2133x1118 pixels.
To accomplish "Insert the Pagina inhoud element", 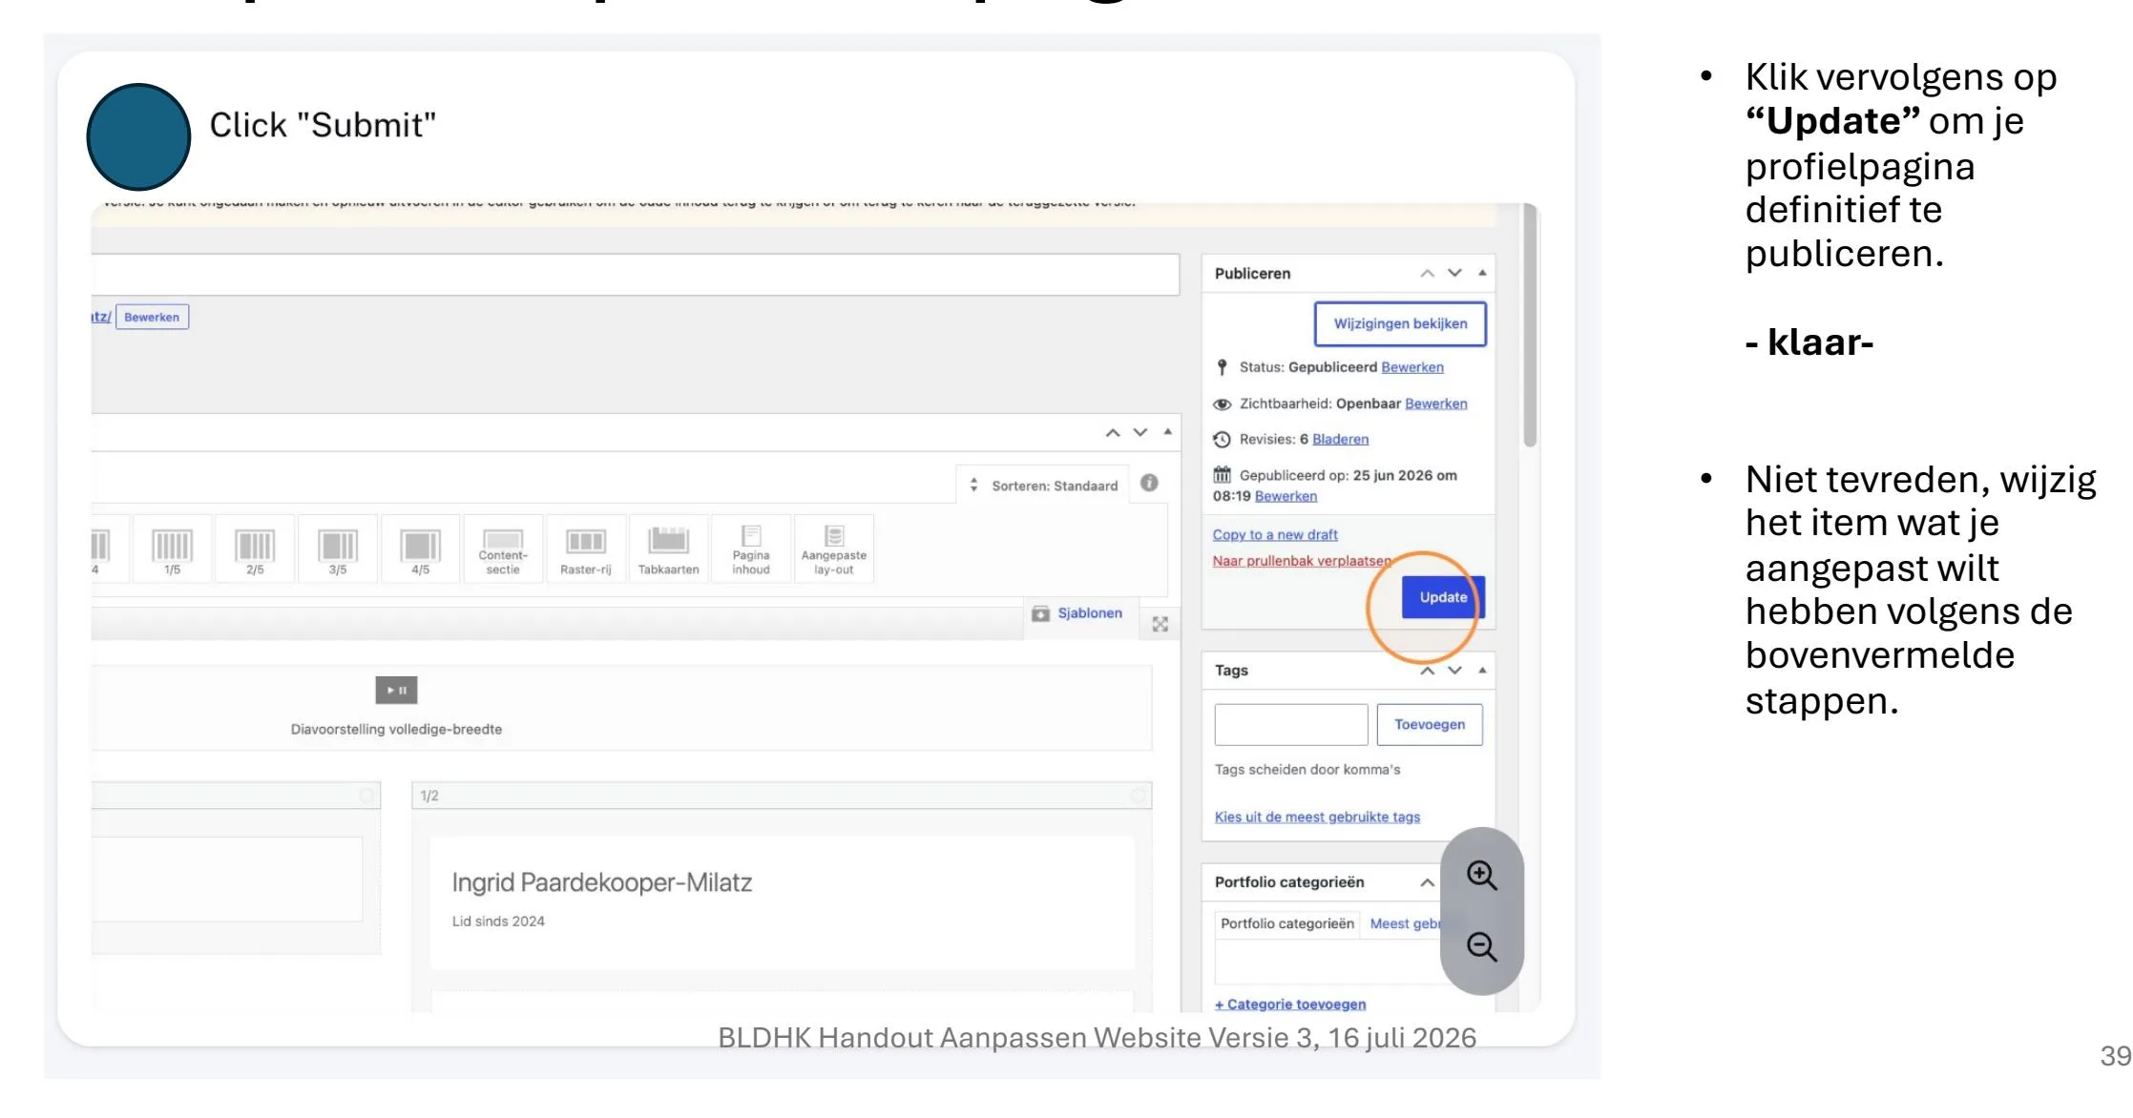I will (751, 549).
